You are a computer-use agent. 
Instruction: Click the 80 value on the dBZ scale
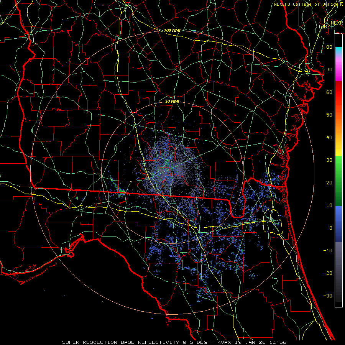[x=329, y=47]
